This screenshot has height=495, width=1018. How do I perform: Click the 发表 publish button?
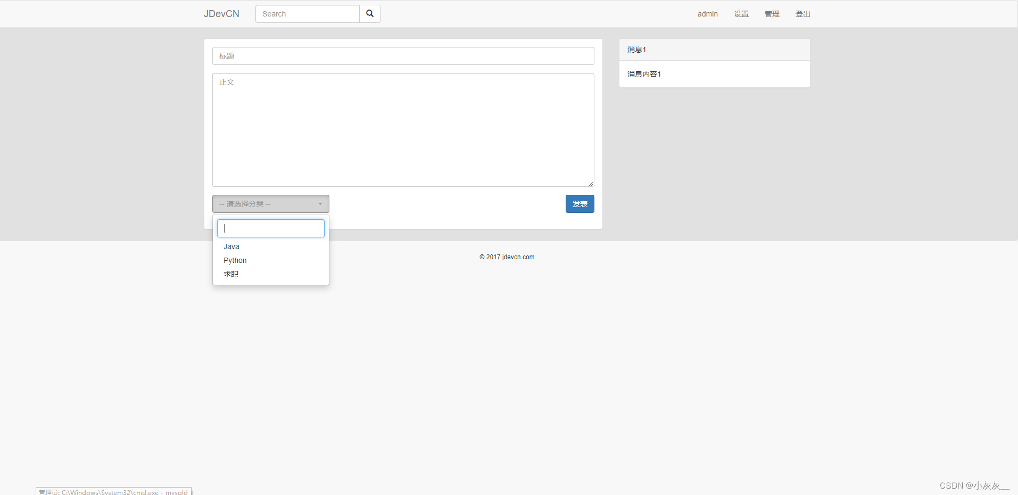(x=580, y=204)
